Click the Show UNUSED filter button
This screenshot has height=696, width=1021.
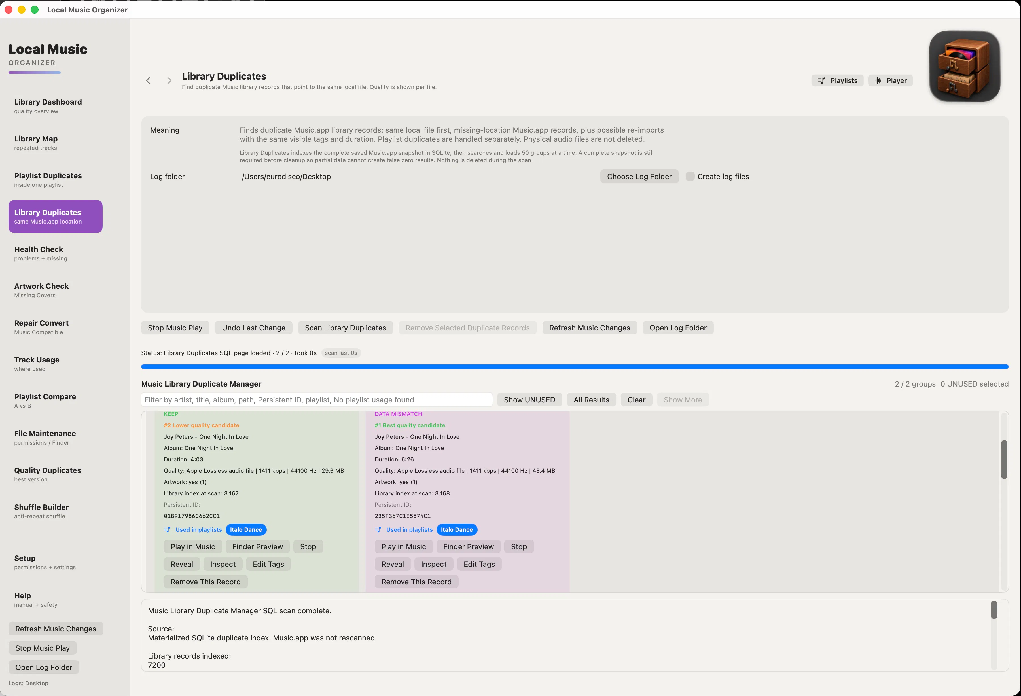click(529, 400)
